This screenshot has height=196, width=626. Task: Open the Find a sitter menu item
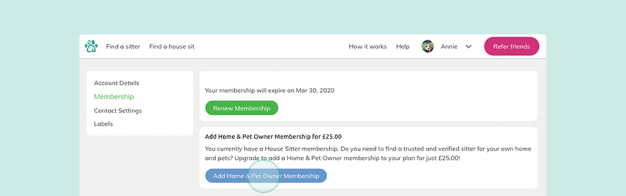point(123,46)
